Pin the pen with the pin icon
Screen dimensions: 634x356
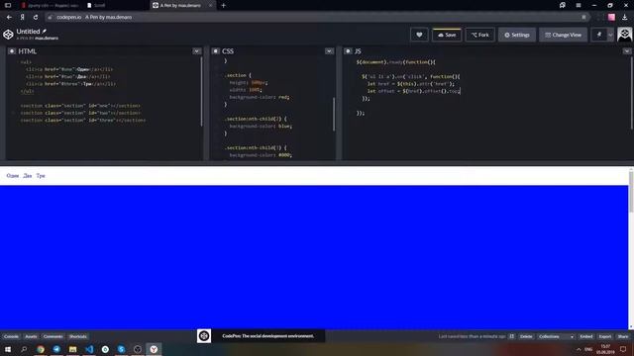(598, 35)
